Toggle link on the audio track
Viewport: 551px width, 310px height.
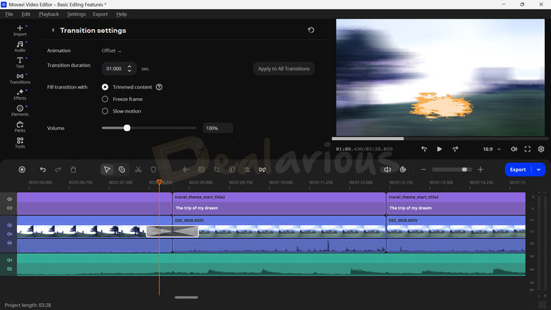pyautogui.click(x=9, y=269)
